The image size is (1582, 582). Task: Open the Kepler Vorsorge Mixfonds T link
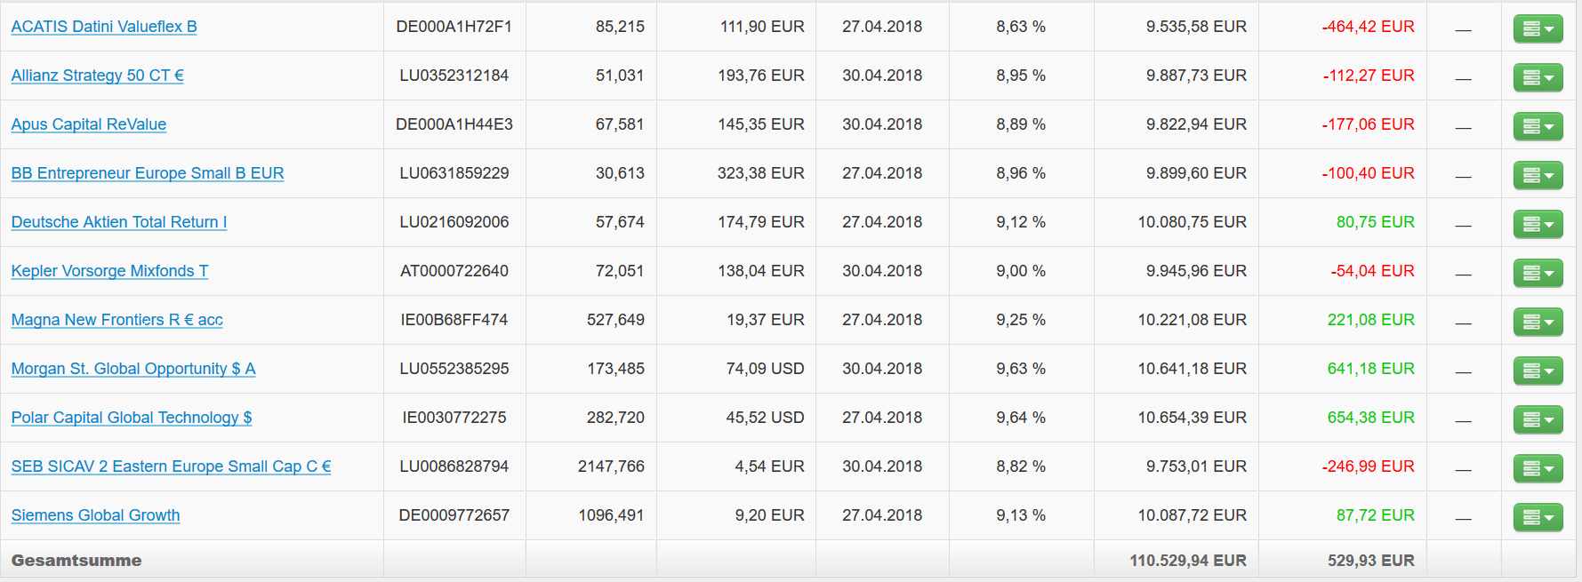[x=109, y=271]
